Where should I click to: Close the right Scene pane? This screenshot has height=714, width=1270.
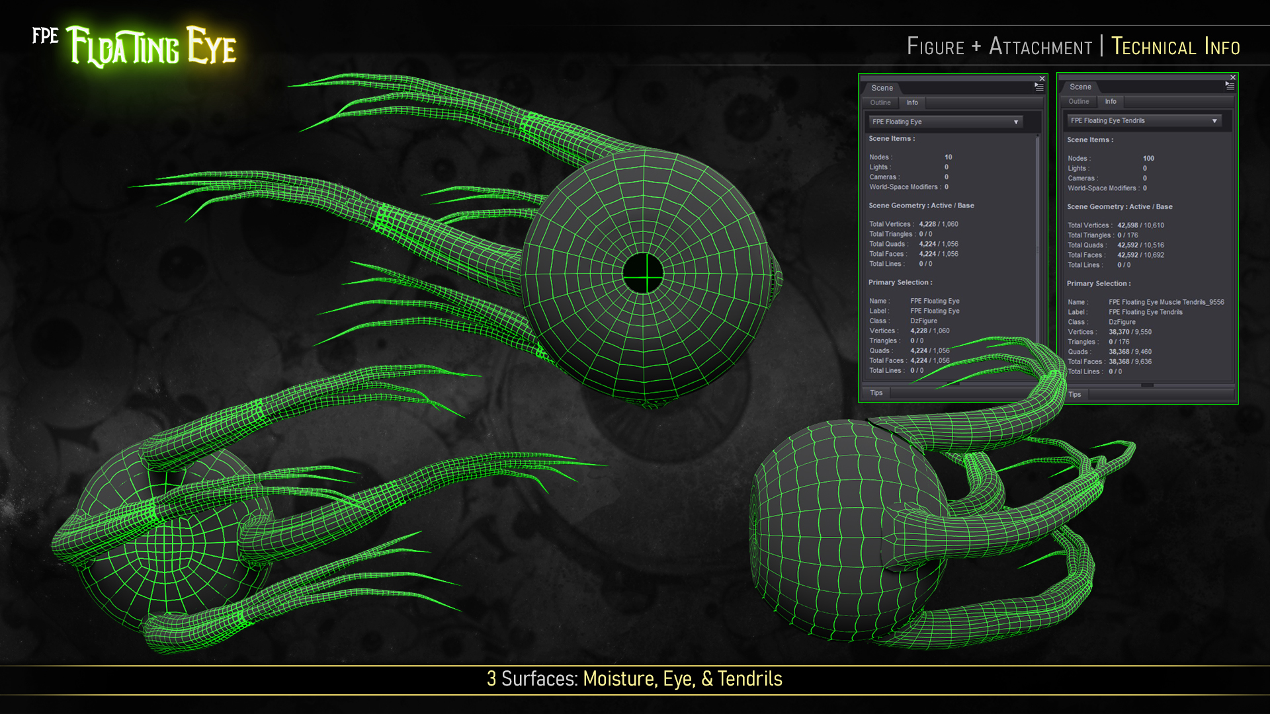[1233, 76]
